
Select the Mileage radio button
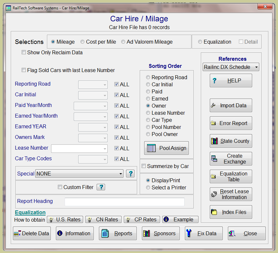(53, 42)
